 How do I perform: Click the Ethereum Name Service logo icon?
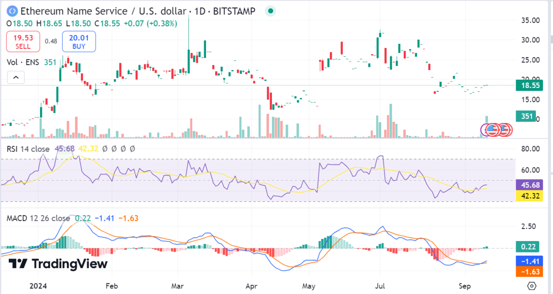coord(12,11)
